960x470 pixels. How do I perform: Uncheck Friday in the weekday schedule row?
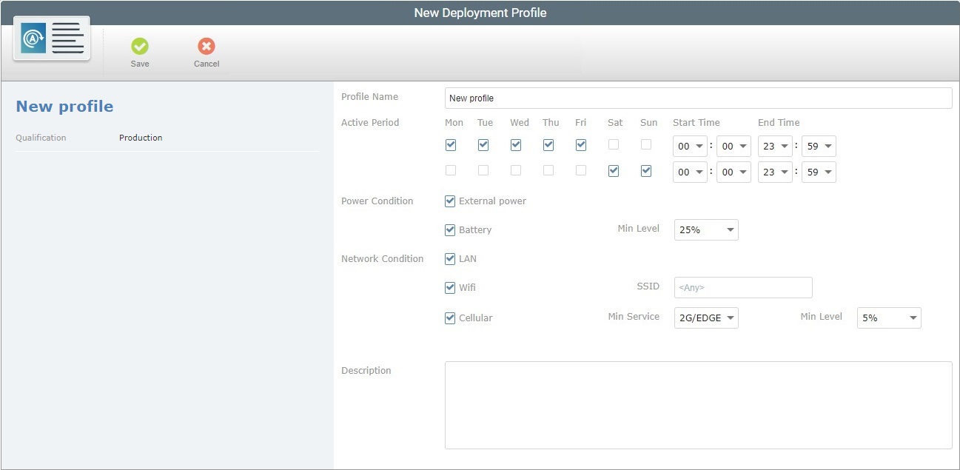pos(581,145)
